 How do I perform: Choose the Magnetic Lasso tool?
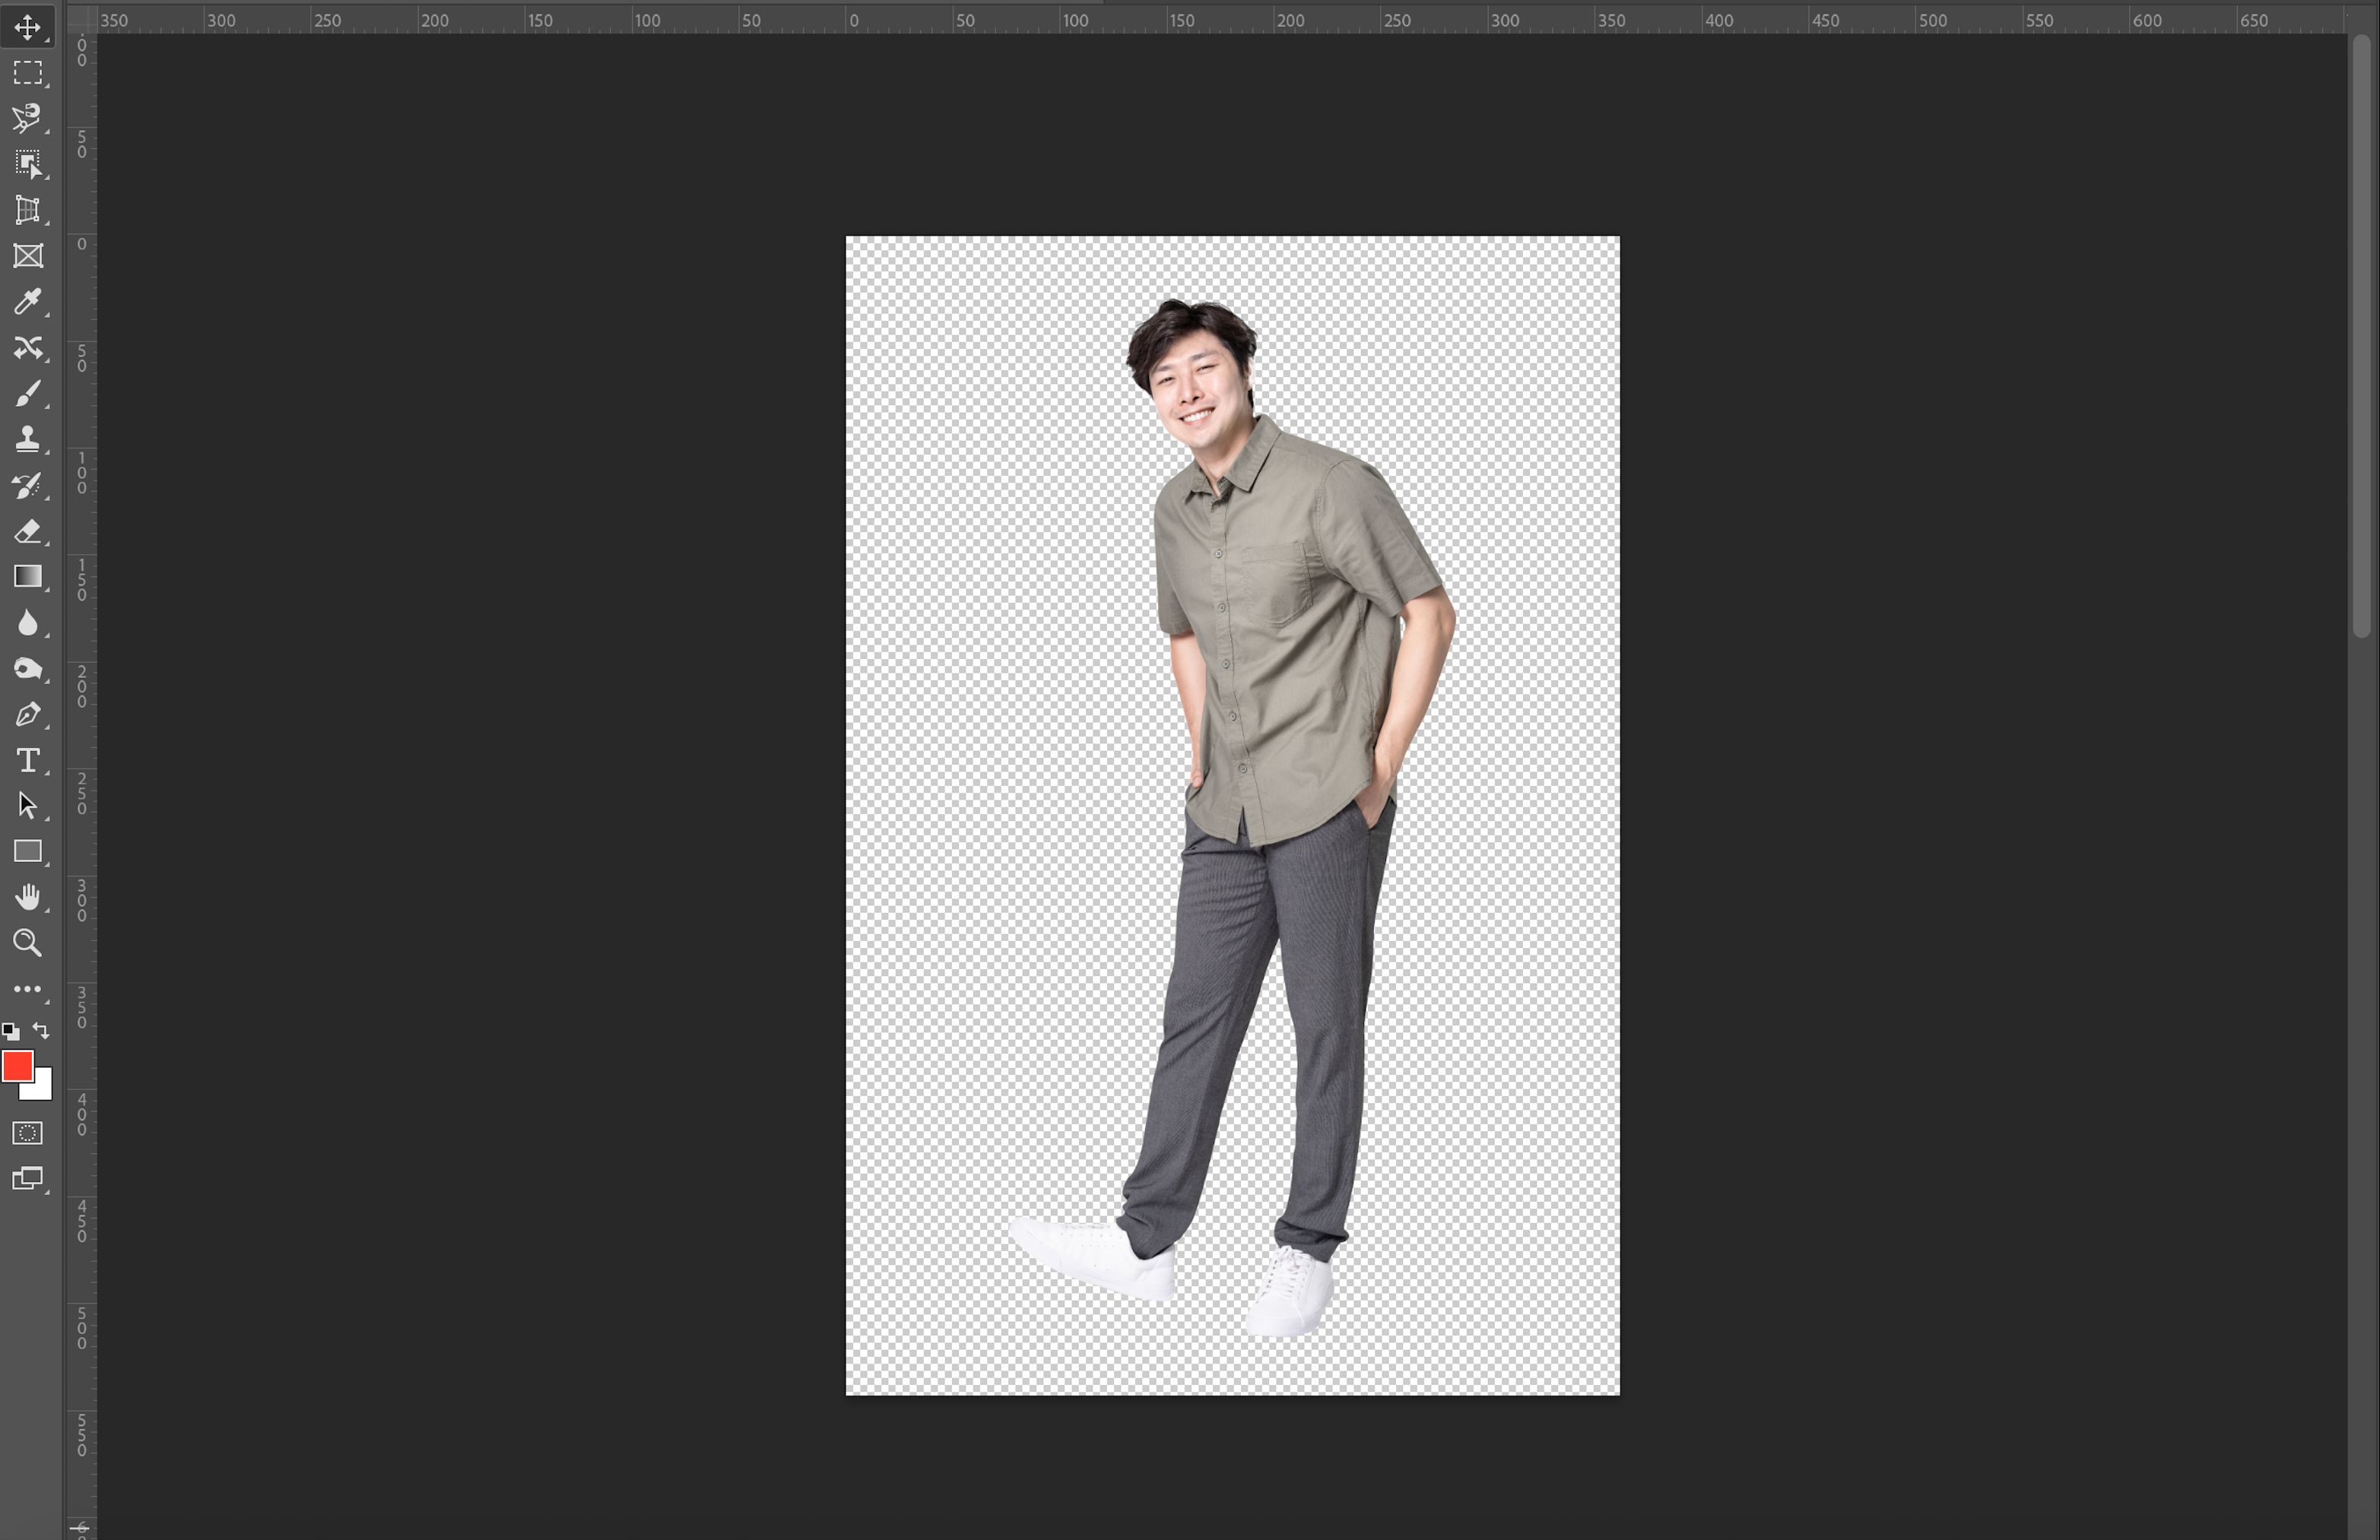pos(27,118)
